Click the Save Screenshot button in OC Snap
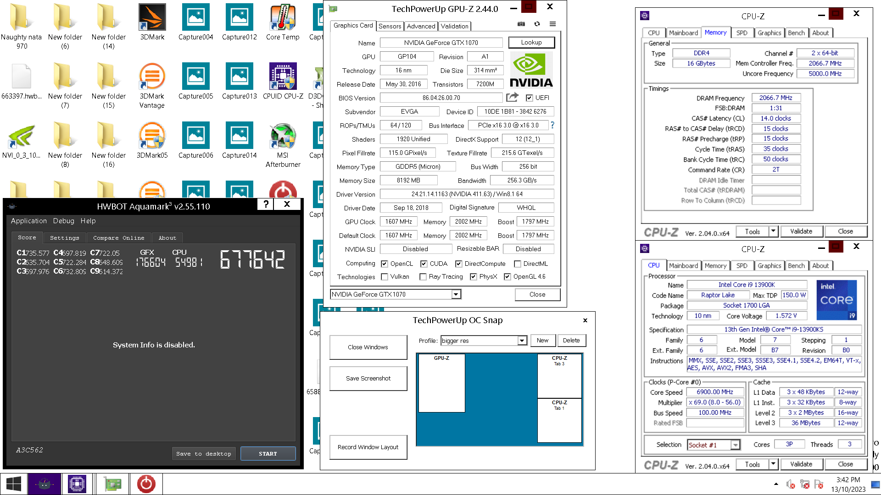The image size is (881, 495). [368, 378]
